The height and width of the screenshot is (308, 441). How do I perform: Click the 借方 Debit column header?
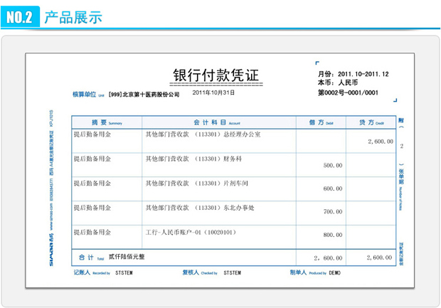pos(321,122)
